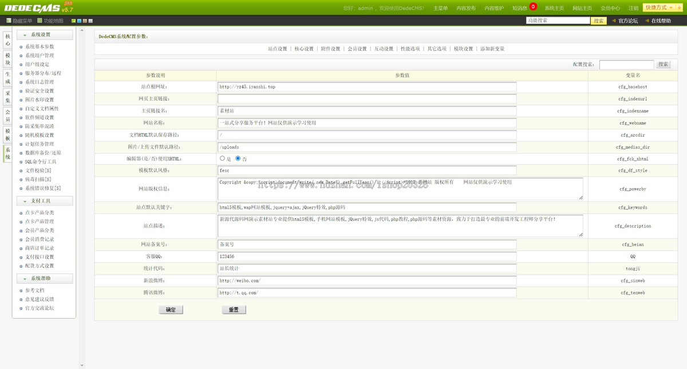
Task: Go to 系统主页 in top navigation
Action: click(x=554, y=8)
